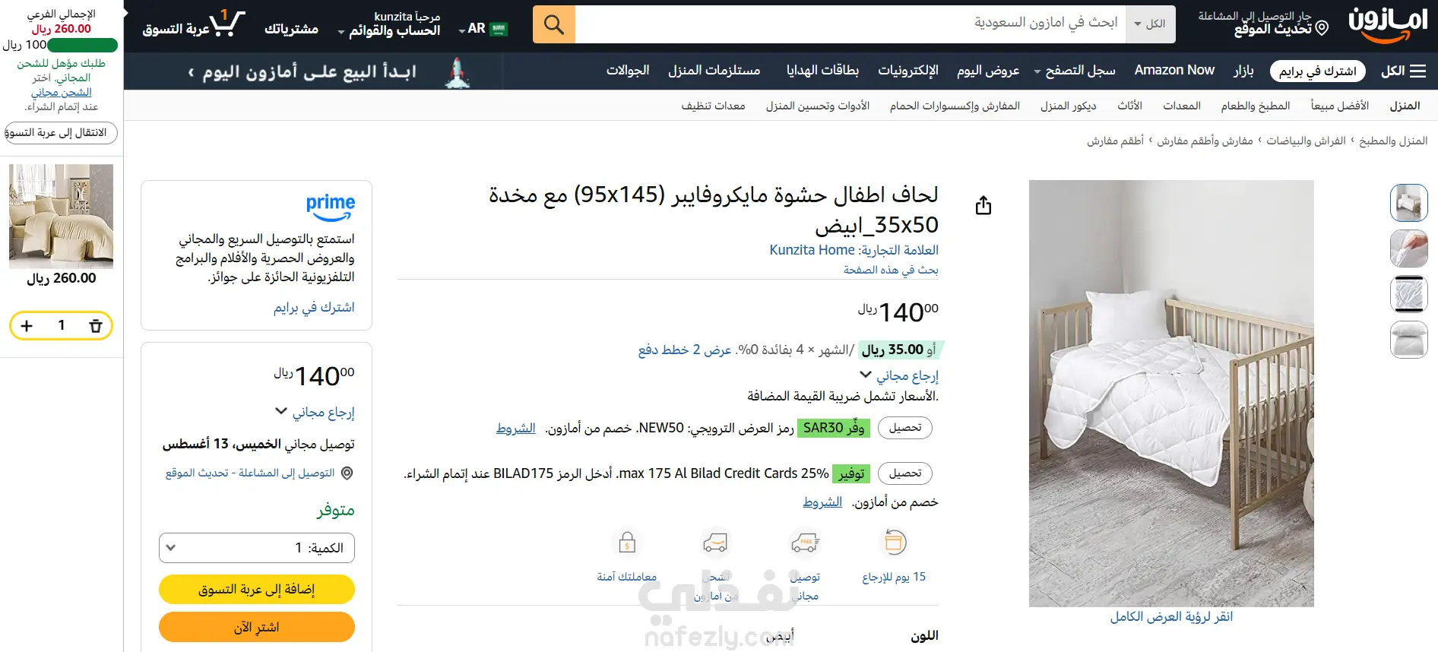
Task: Open الفراش والبياضات breadcrumb link
Action: pyautogui.click(x=1306, y=141)
